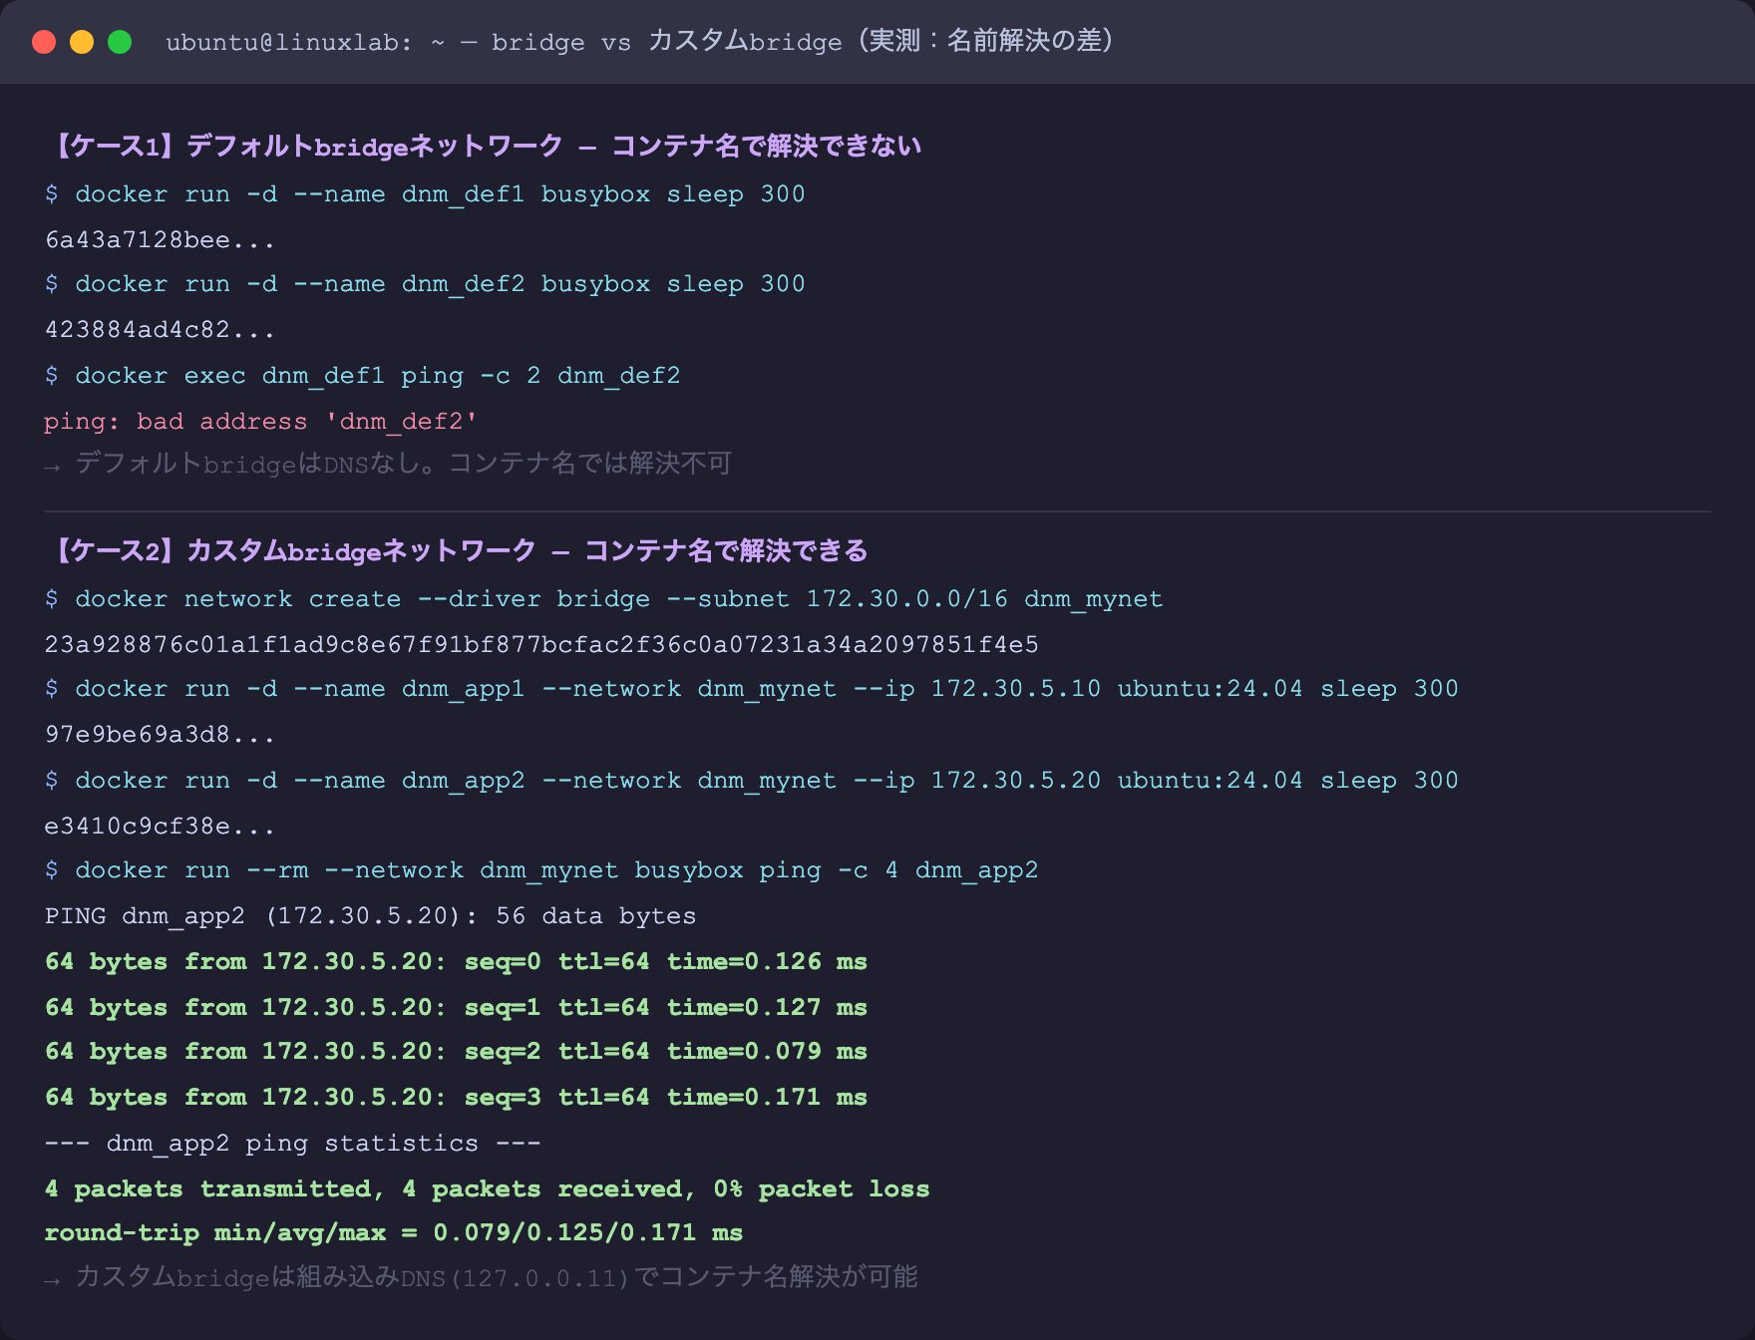
Task: Click the green maximize window button
Action: click(x=120, y=42)
